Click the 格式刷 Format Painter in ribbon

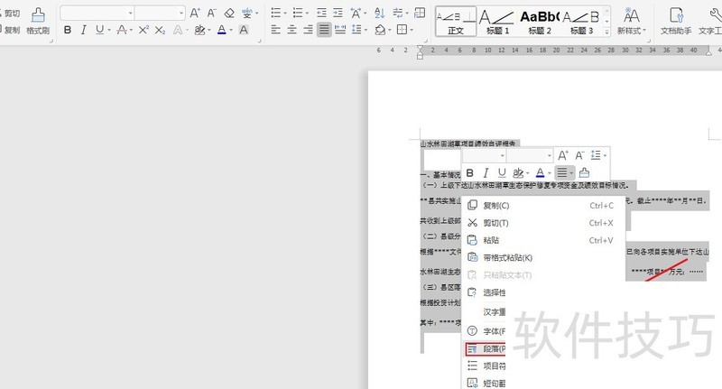pos(38,20)
